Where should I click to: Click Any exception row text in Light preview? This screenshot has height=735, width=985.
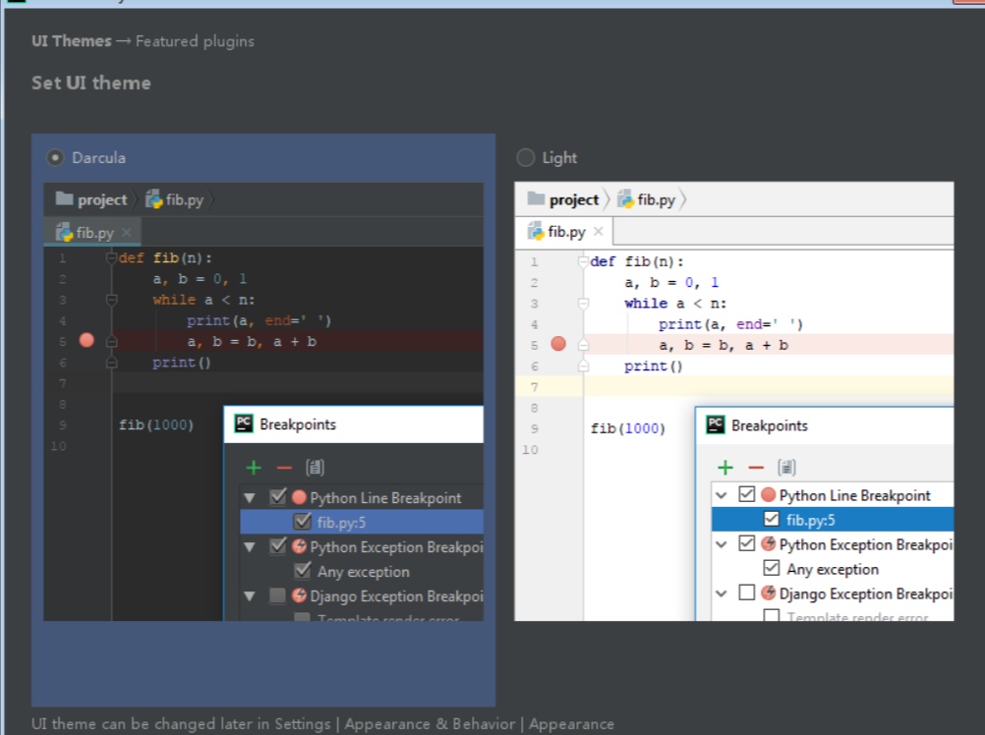(x=833, y=569)
